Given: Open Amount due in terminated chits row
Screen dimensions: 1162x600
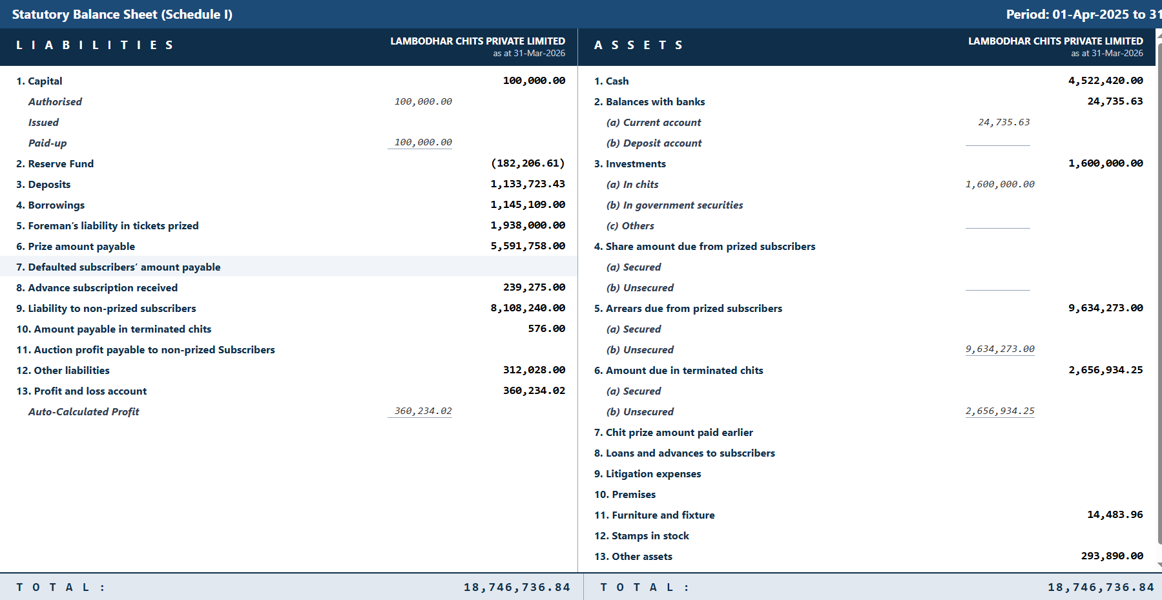Looking at the screenshot, I should 867,370.
